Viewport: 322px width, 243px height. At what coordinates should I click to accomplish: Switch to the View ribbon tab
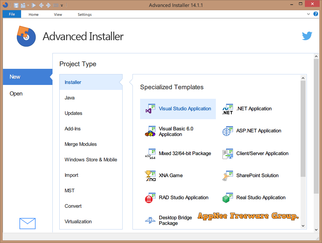pyautogui.click(x=58, y=14)
